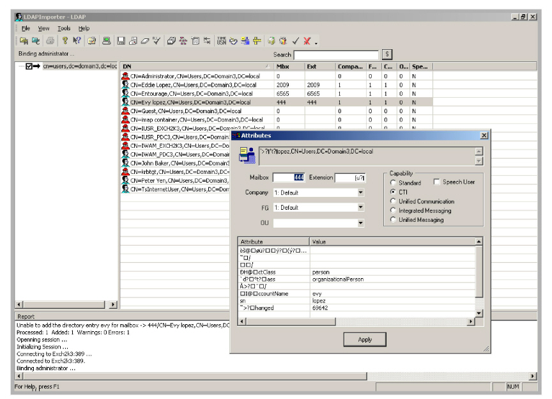Click the Apply button
This screenshot has height=399, width=552.
365,340
